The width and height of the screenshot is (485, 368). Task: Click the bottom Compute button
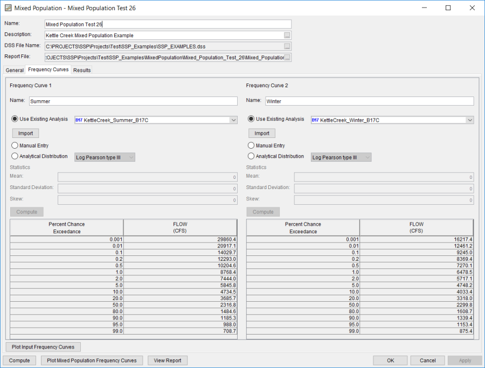tap(19, 360)
